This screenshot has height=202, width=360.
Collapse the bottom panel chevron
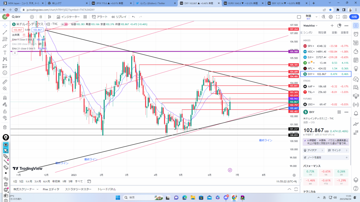[289, 189]
